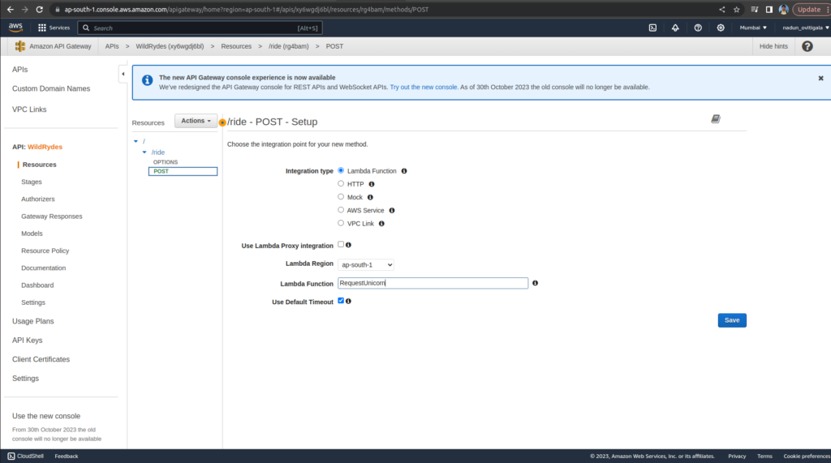Viewport: 831px width, 463px height.
Task: Click Try out the new console link
Action: point(424,87)
